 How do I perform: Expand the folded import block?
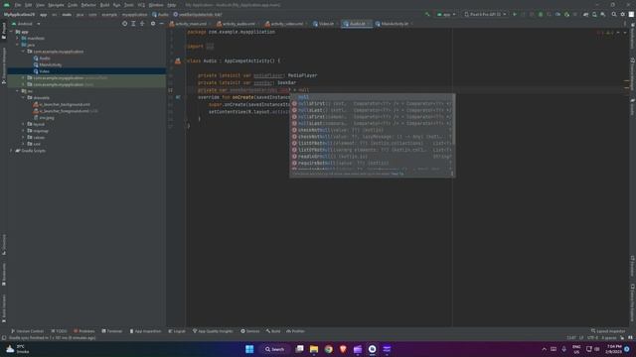(210, 47)
